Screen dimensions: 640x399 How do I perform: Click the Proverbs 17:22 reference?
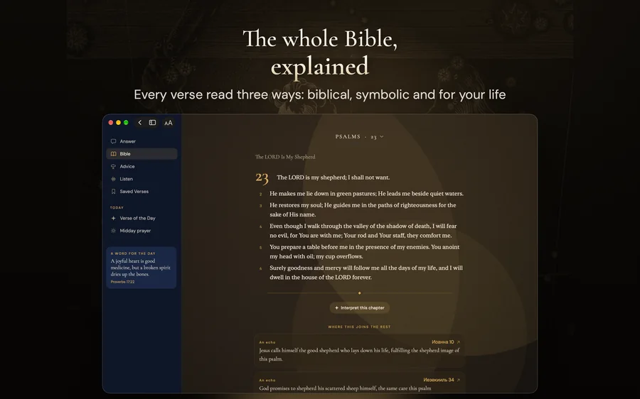122,282
